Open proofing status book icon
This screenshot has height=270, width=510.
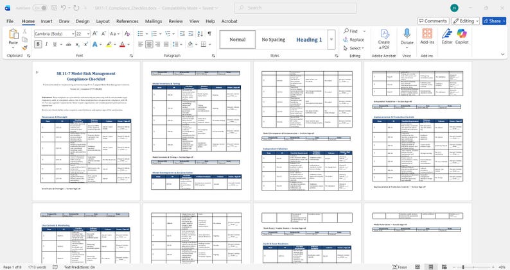(55, 267)
